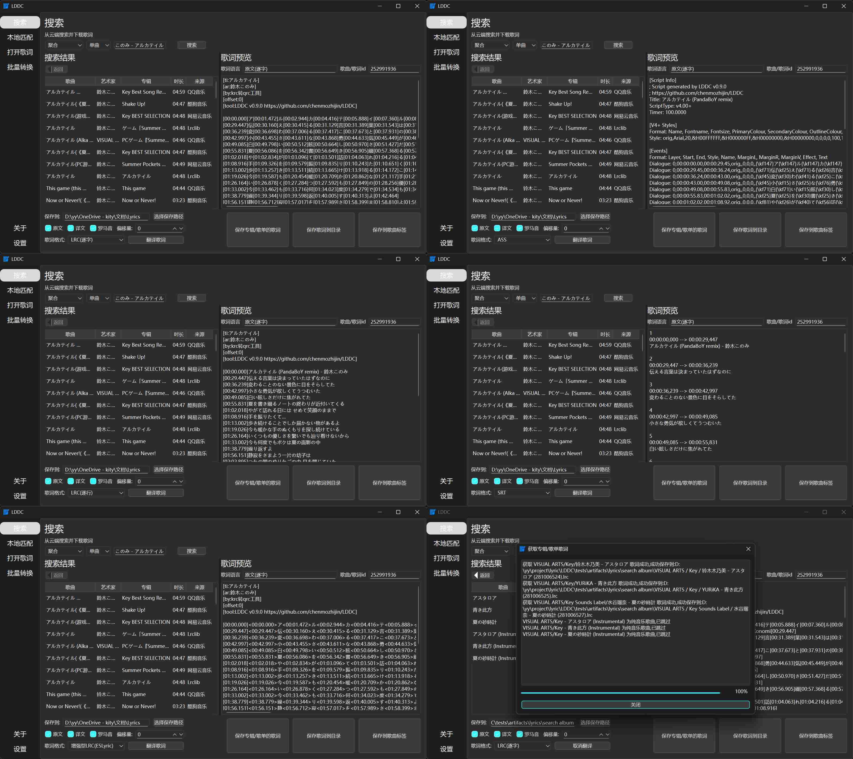Click the 取消翻译 button
The height and width of the screenshot is (759, 853).
(582, 746)
